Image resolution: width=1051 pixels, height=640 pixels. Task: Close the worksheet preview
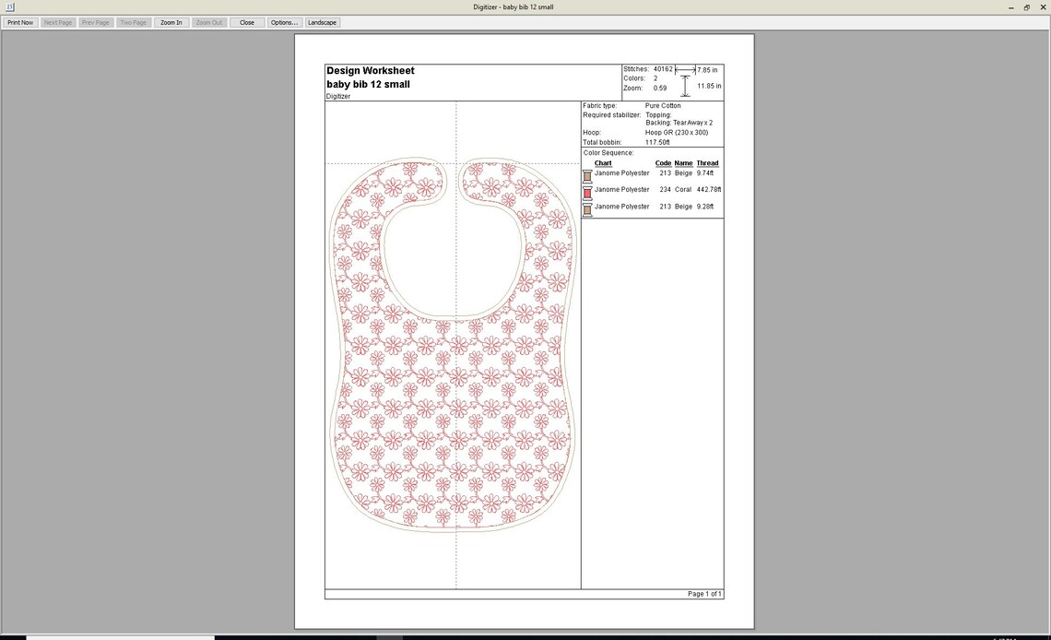coord(246,22)
